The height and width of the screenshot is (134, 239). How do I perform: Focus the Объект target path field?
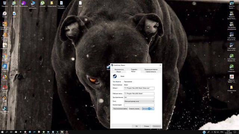(139, 88)
